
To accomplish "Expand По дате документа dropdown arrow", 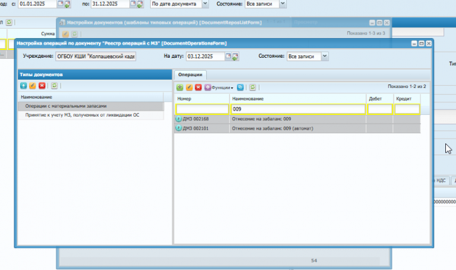I will (205, 4).
